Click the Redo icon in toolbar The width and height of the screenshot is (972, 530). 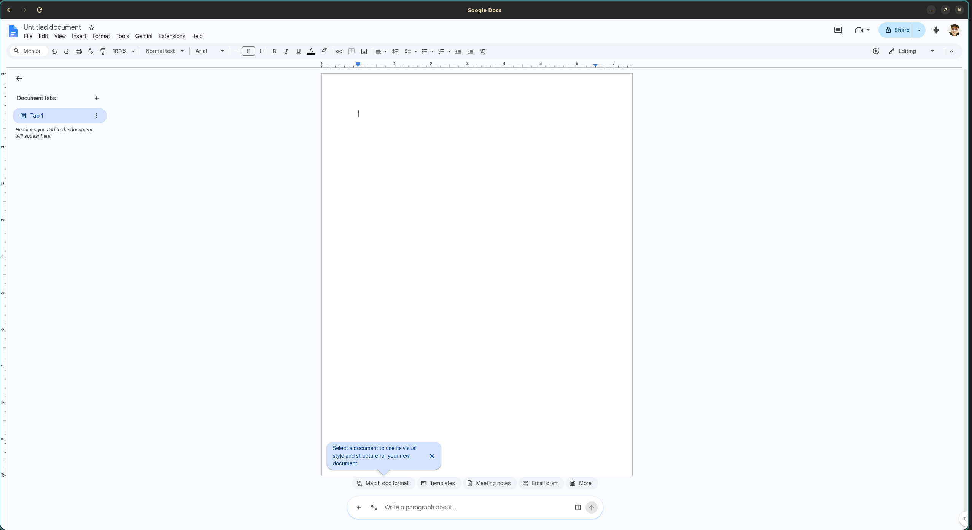[x=67, y=51]
